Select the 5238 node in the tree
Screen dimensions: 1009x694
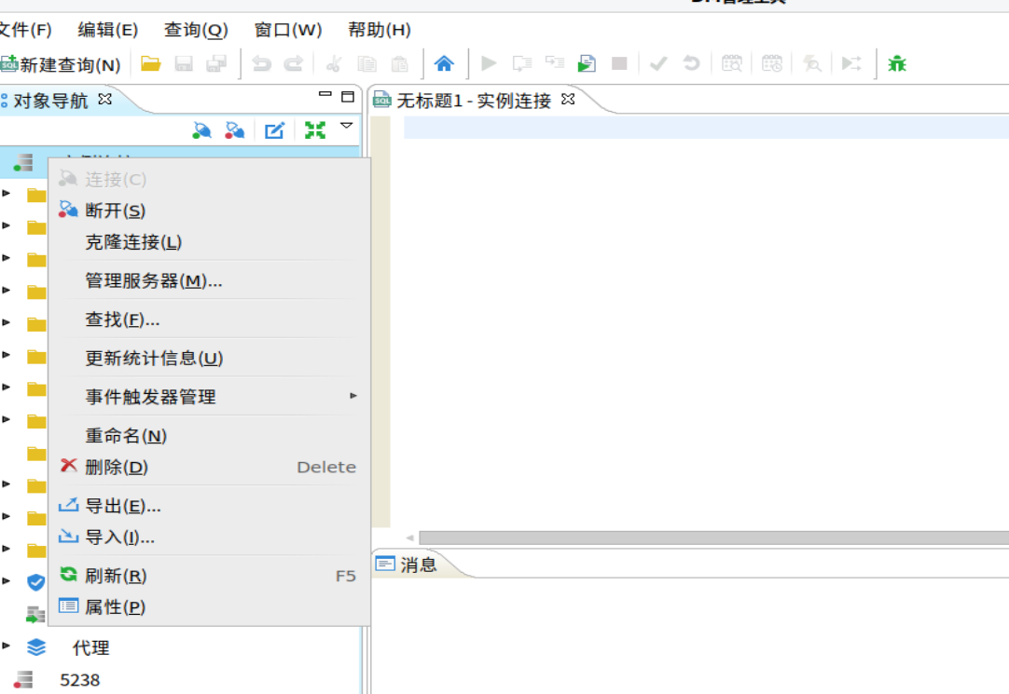pos(79,679)
